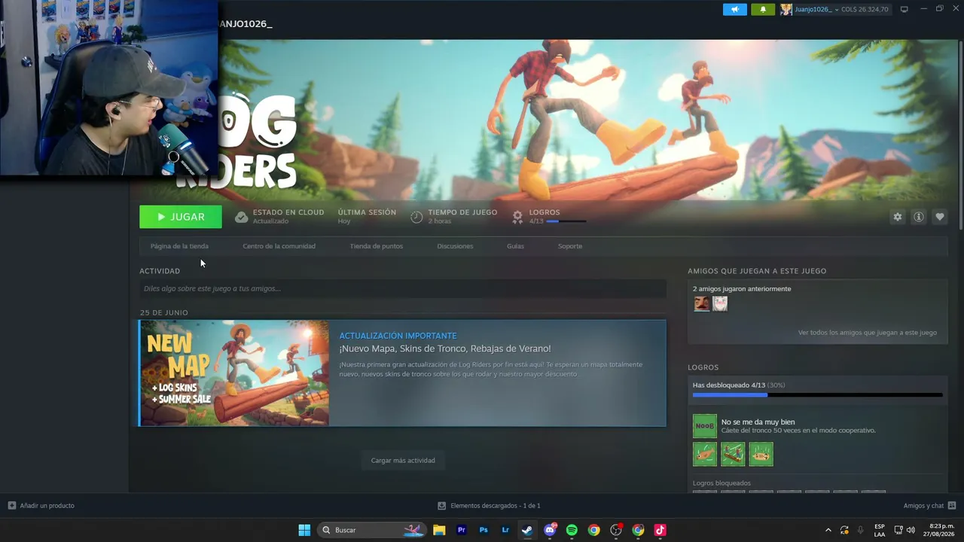This screenshot has height=542, width=964.
Task: Open File Explorer from taskbar
Action: [x=439, y=530]
